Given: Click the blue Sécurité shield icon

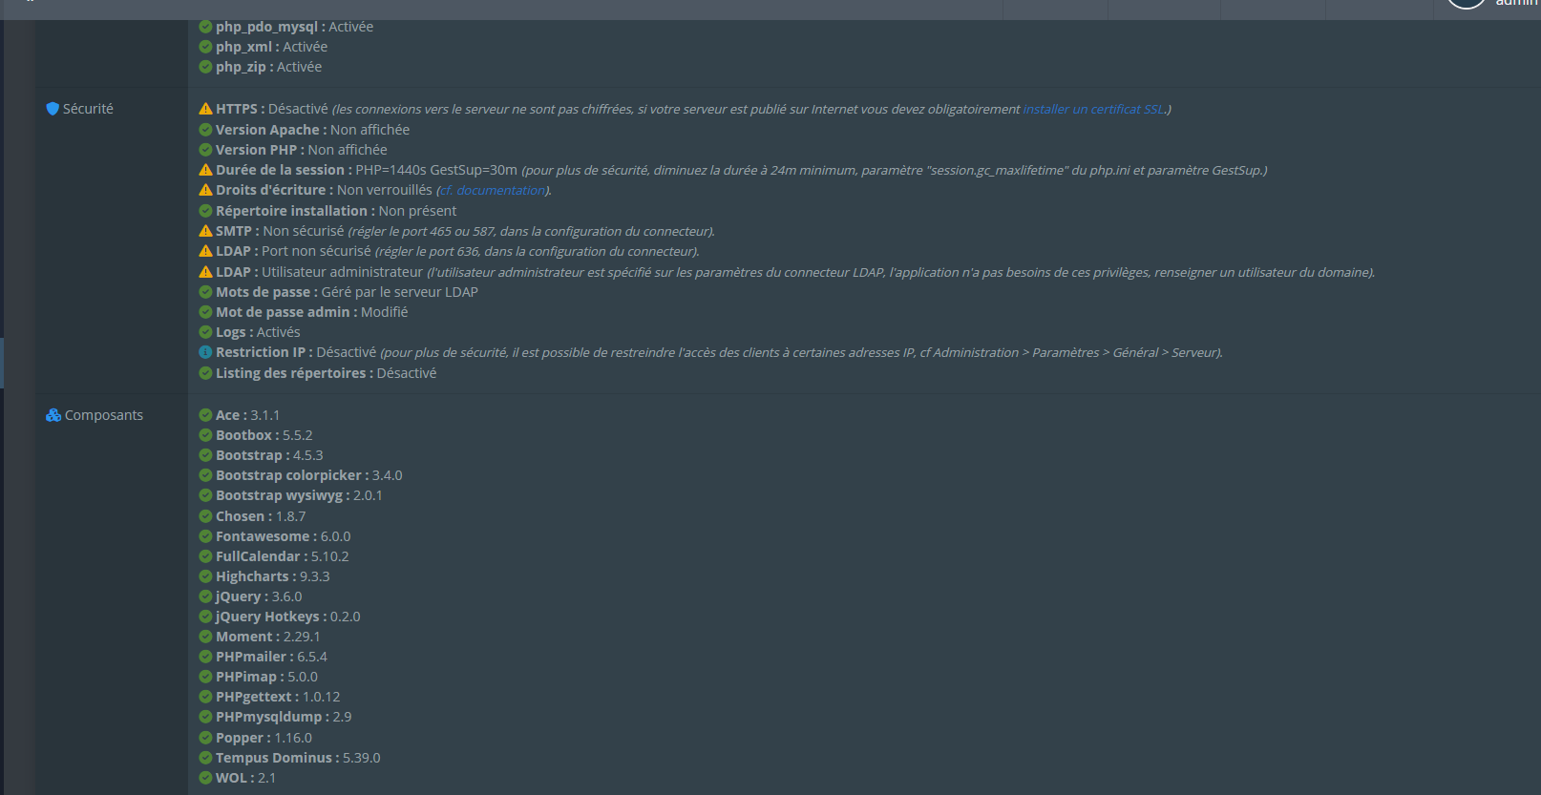Looking at the screenshot, I should 53,109.
